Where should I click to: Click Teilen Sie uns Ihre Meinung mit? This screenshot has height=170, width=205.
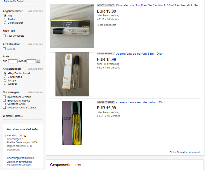coord(185,152)
